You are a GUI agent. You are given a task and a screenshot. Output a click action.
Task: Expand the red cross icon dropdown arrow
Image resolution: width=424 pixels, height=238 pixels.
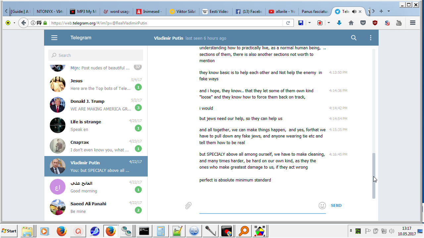pos(329,23)
